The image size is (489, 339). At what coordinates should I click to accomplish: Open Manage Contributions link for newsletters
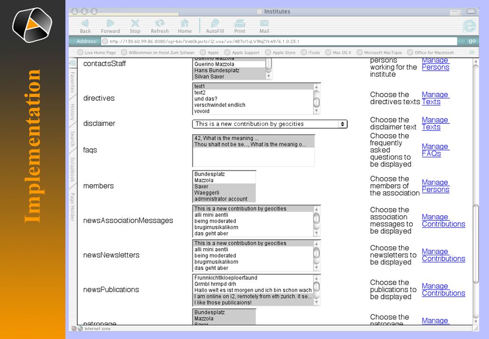click(x=443, y=255)
